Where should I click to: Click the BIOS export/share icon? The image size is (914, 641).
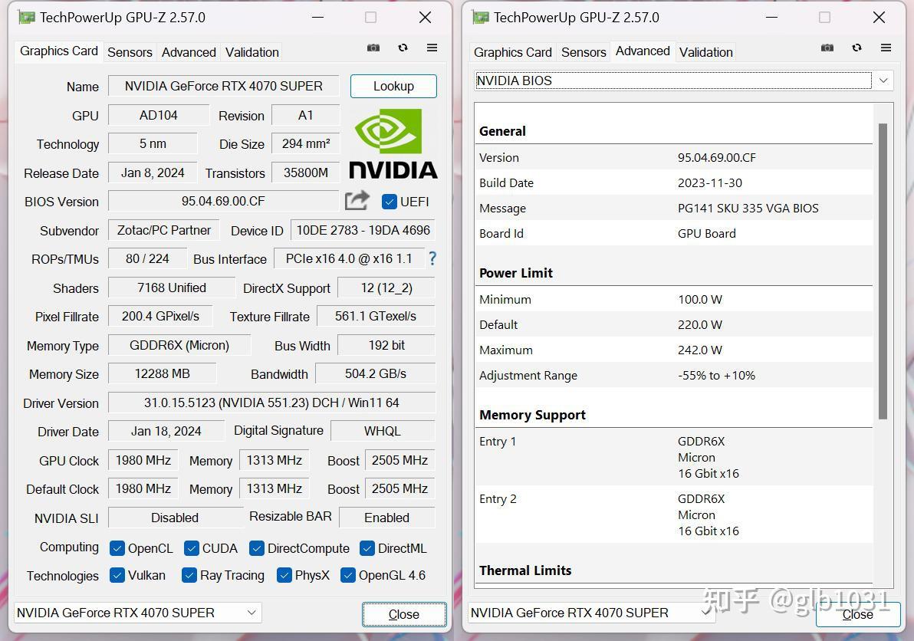click(356, 199)
